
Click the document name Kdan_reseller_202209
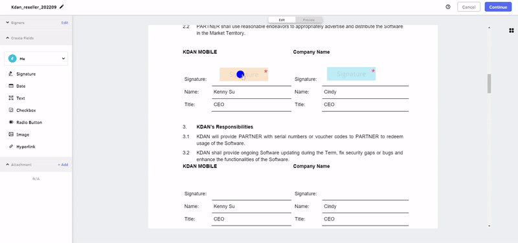(34, 7)
